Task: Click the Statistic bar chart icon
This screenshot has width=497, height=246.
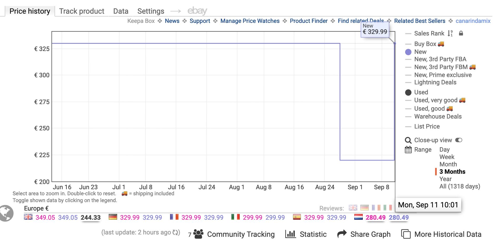Action: click(290, 234)
